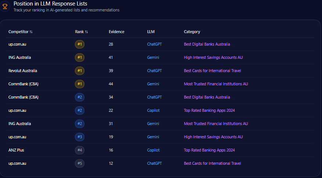Open Most Trusted Financial Institutions for CommBank
Screen dimensions: 322x178
pos(216,84)
